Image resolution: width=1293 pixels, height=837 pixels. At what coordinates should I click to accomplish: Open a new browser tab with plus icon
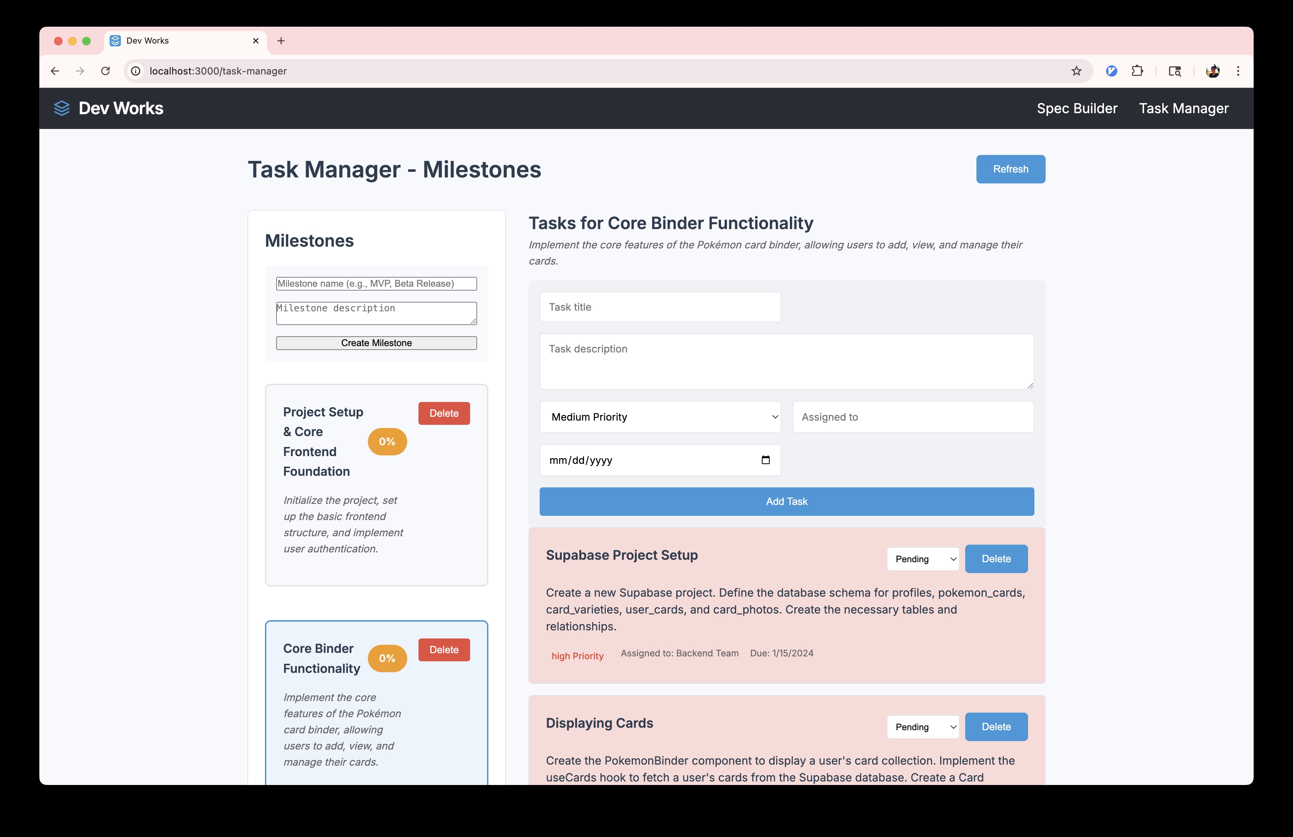(281, 41)
